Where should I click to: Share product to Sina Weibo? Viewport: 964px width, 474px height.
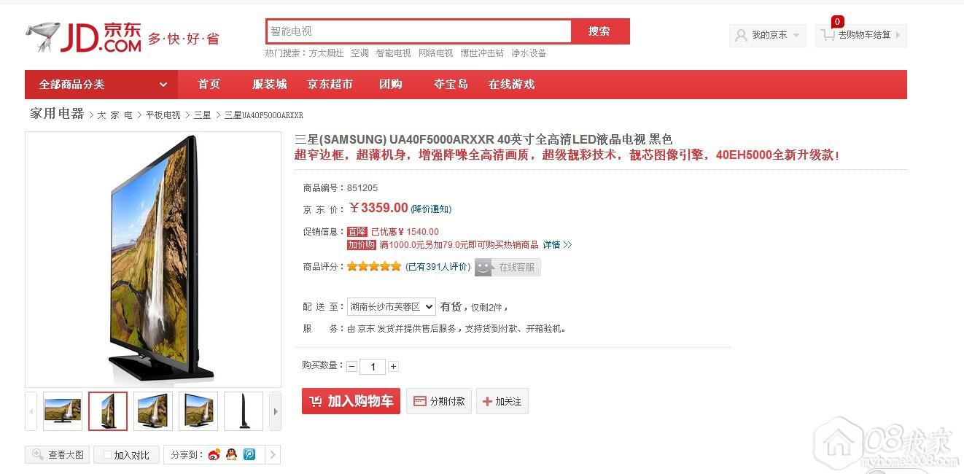point(214,455)
